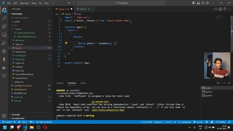233x131 pixels.
Task: Click Explorer more actions ellipsis
Action: tap(49, 9)
